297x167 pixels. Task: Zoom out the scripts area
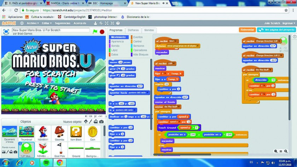(x=276, y=151)
